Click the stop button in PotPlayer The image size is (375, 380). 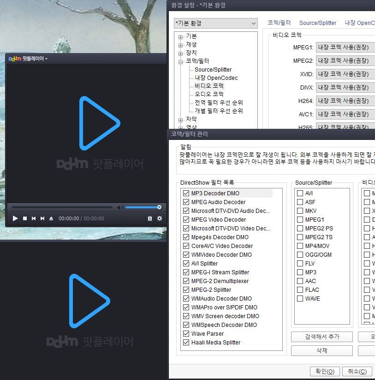pyautogui.click(x=25, y=218)
